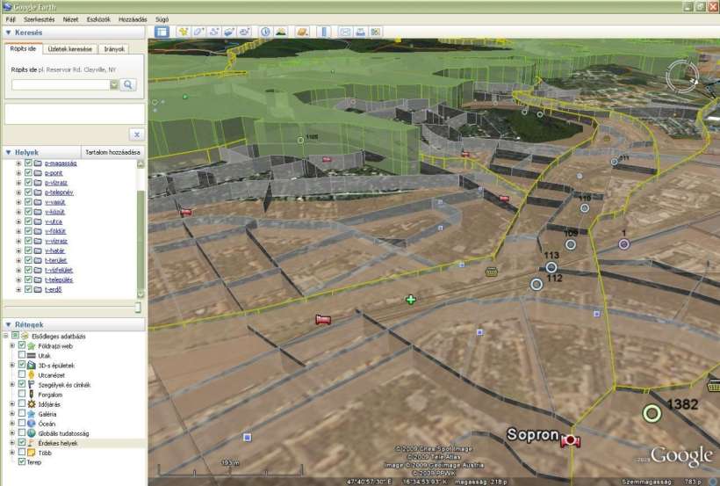Adjust the Places opacity slider handle
The height and width of the screenshot is (486, 720).
coord(138,307)
